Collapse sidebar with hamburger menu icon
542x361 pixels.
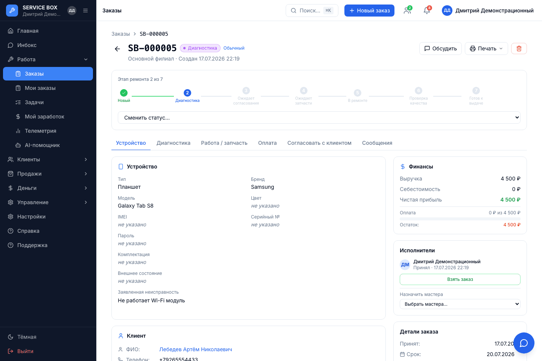85,11
